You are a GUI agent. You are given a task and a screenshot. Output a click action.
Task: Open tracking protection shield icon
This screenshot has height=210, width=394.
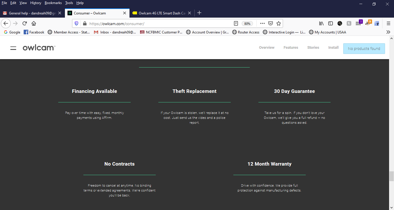[76, 23]
